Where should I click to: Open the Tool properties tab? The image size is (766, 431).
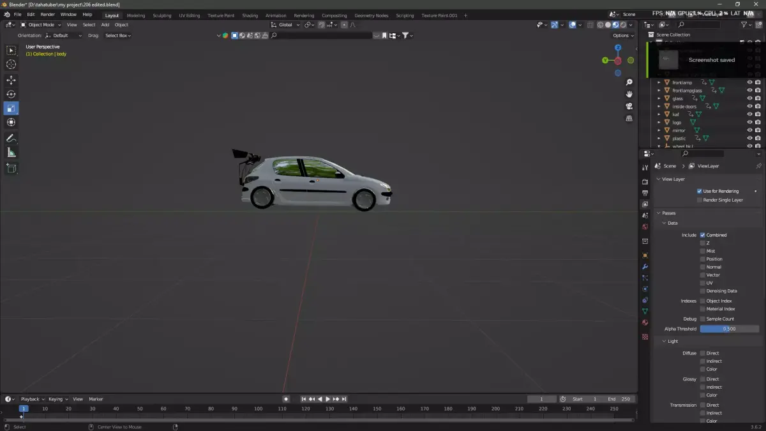(x=645, y=167)
